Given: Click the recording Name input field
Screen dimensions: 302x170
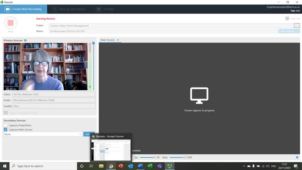Looking at the screenshot, I should pyautogui.click(x=163, y=31).
